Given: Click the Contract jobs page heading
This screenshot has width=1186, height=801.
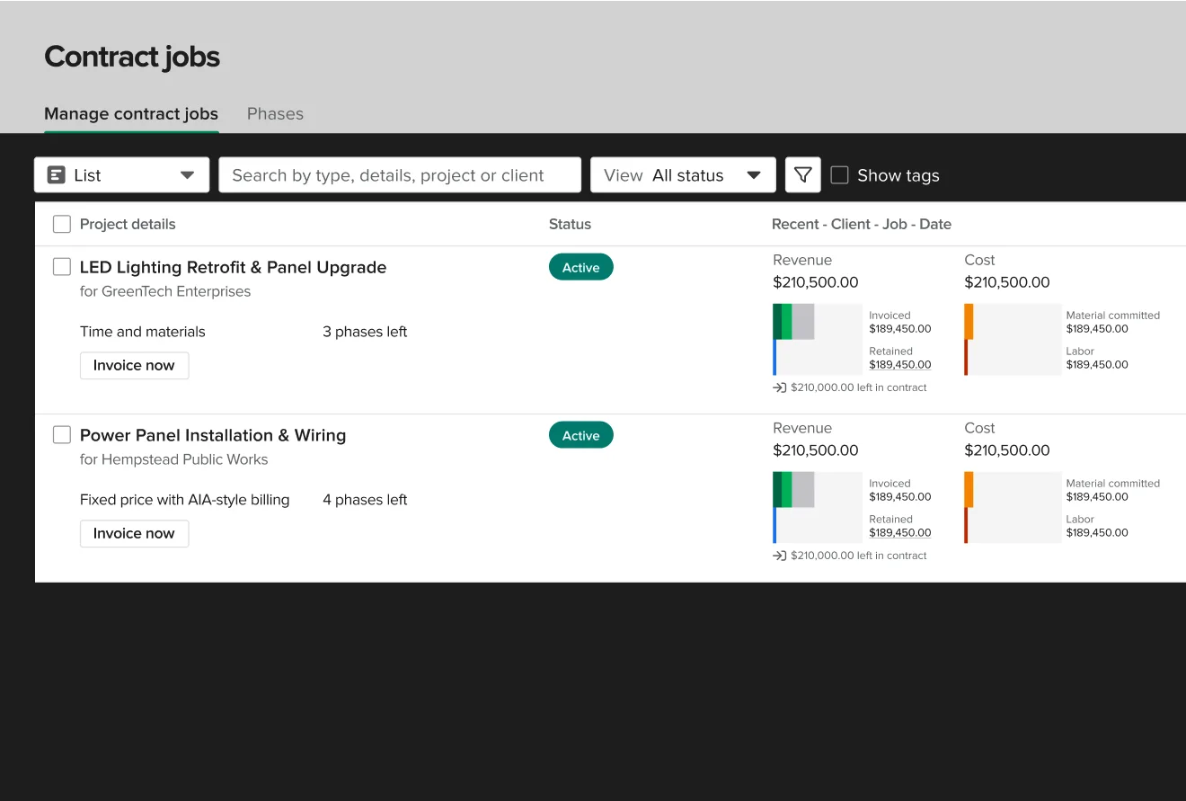Looking at the screenshot, I should pos(132,57).
